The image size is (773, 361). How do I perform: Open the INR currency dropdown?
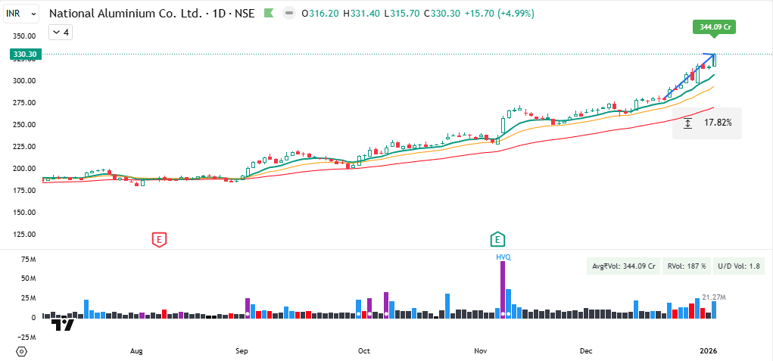click(x=21, y=14)
